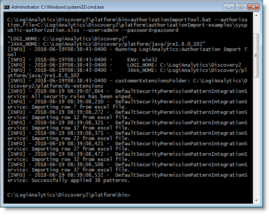Click 'Importing row 27 from excel file.'
The height and width of the screenshot is (219, 269).
click(81, 149)
